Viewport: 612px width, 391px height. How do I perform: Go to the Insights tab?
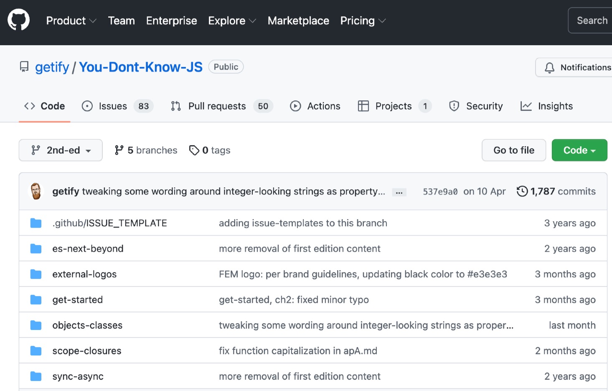[x=555, y=106]
